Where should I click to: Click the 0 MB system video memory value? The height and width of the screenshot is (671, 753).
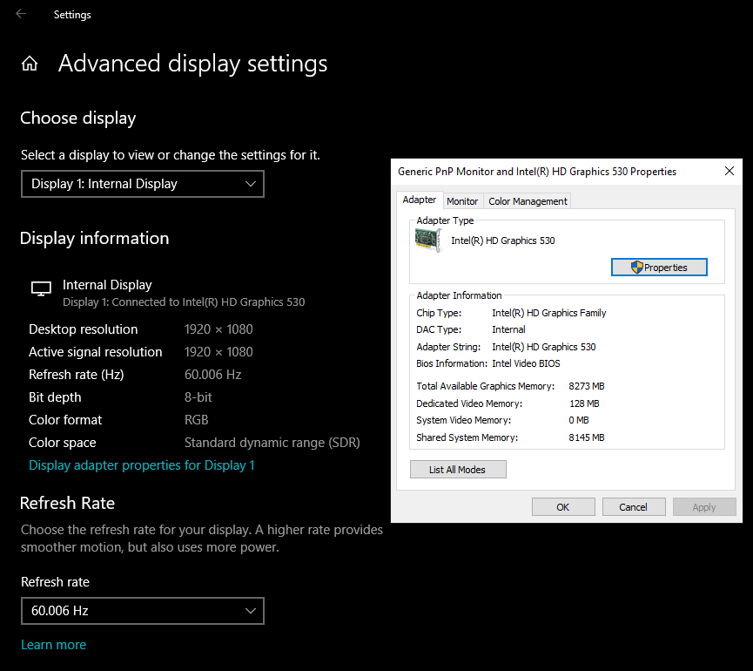(579, 420)
